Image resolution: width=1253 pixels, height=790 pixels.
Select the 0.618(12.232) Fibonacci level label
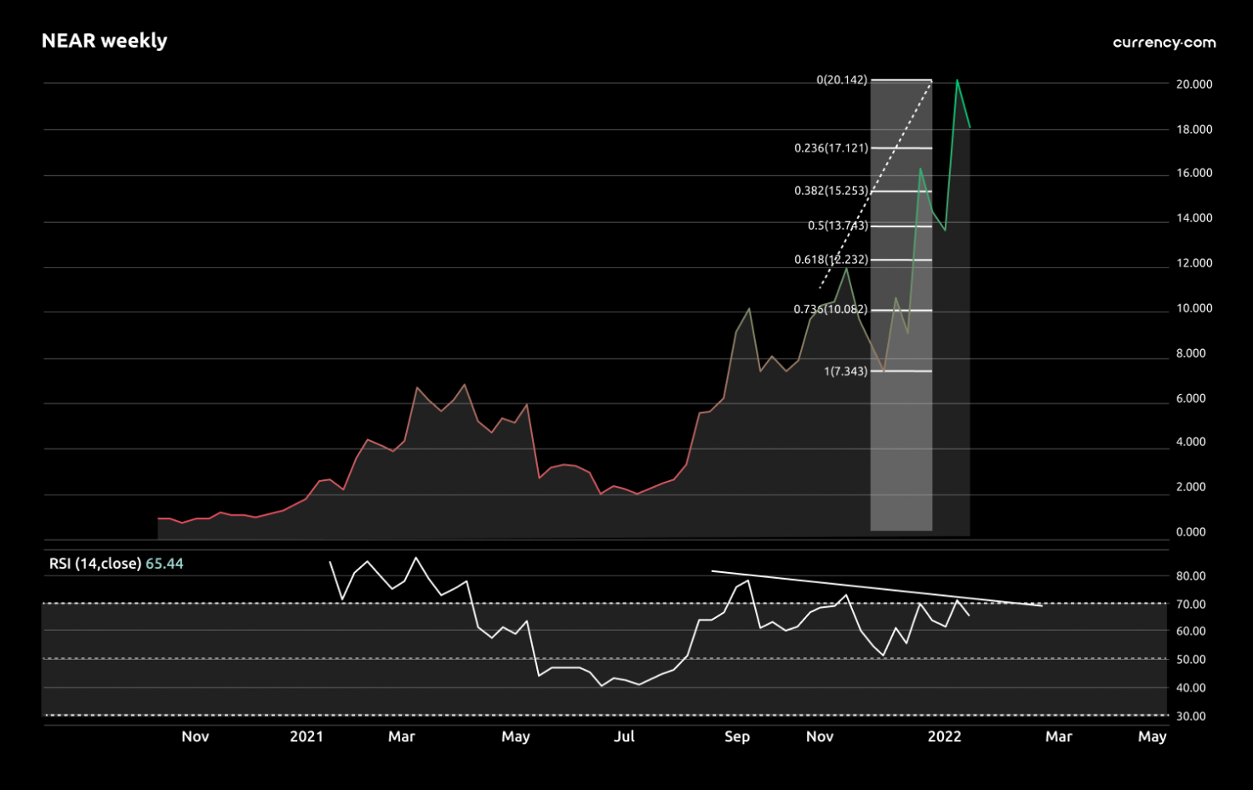pyautogui.click(x=831, y=260)
